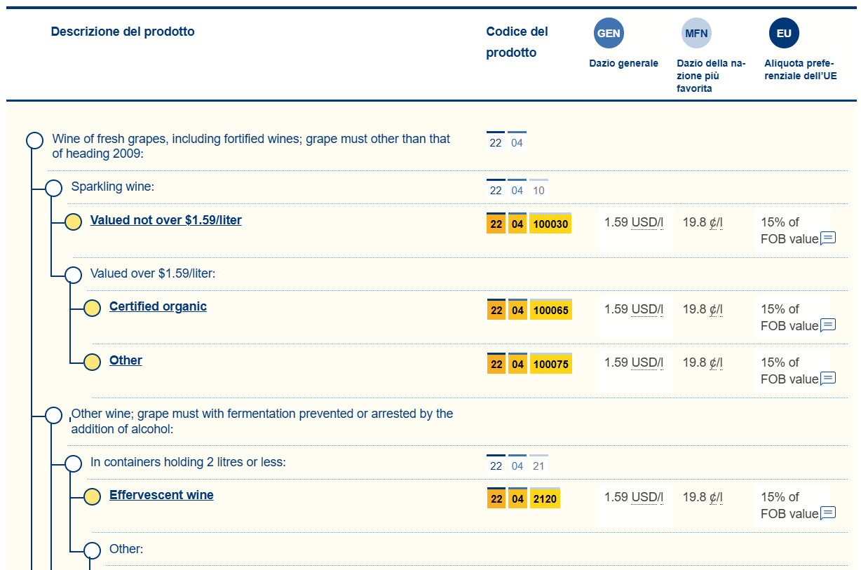
Task: Click the EU preferential rate circle icon
Action: click(x=784, y=34)
